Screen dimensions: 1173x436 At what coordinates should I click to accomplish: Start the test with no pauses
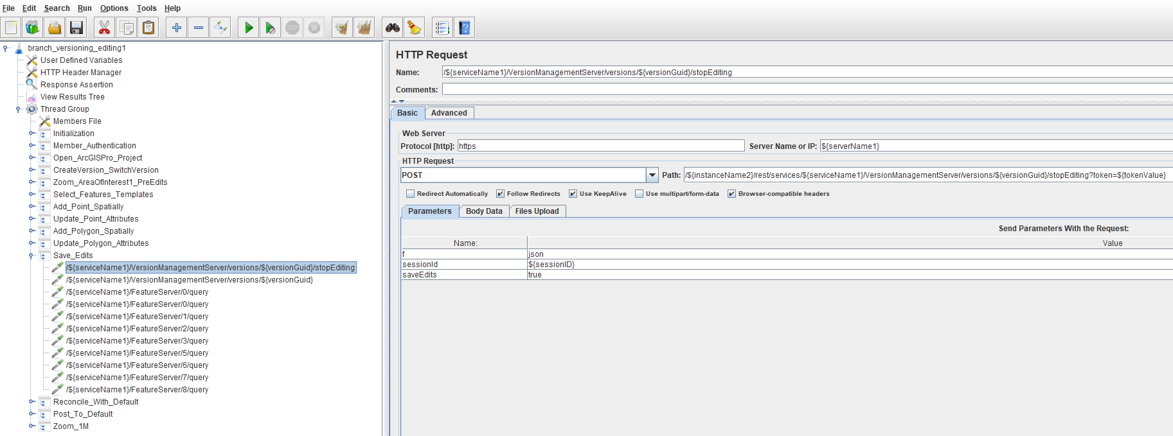point(271,28)
